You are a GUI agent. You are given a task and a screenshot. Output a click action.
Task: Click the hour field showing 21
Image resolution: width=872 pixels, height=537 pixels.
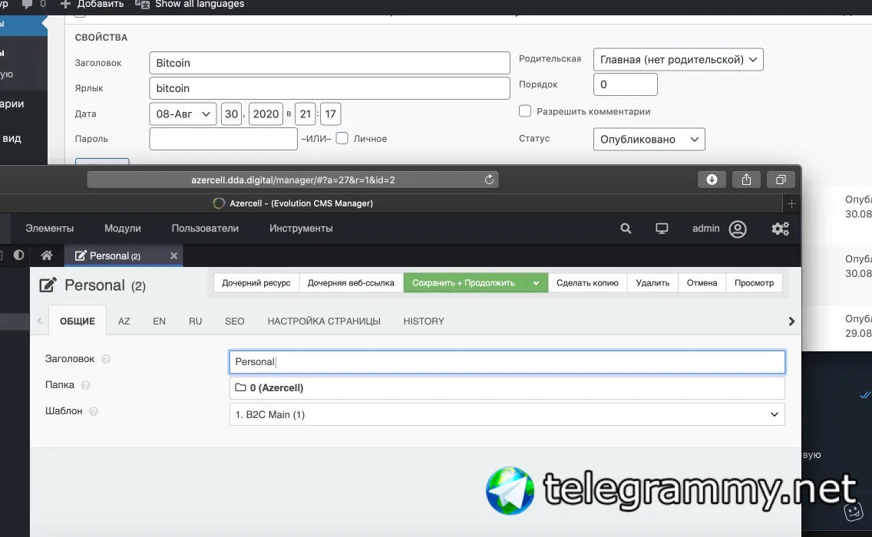tap(306, 114)
